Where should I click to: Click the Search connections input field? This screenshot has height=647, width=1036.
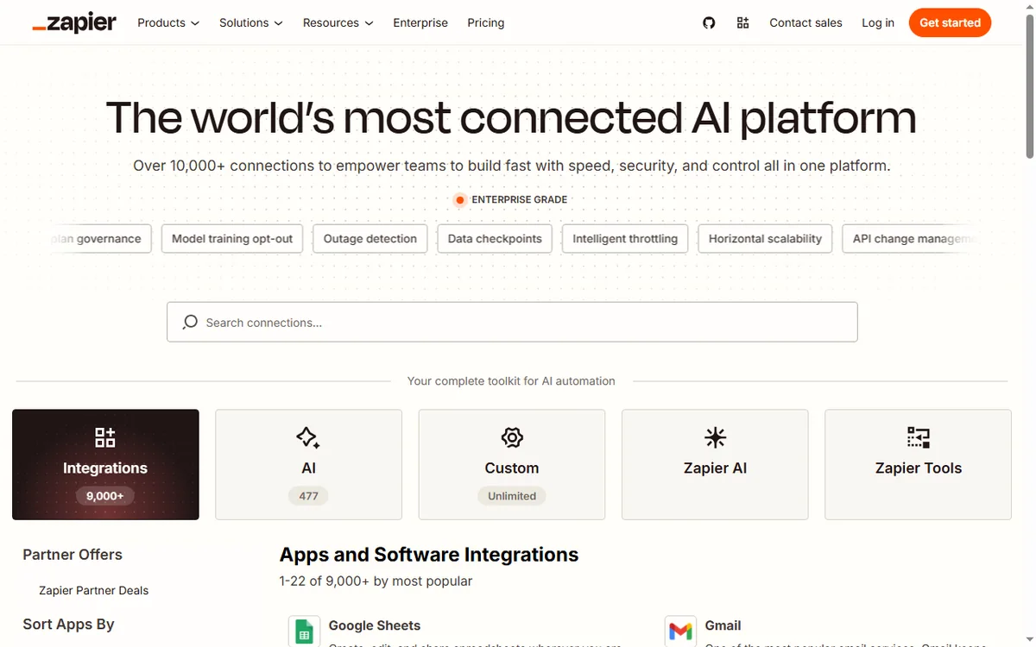click(x=512, y=322)
